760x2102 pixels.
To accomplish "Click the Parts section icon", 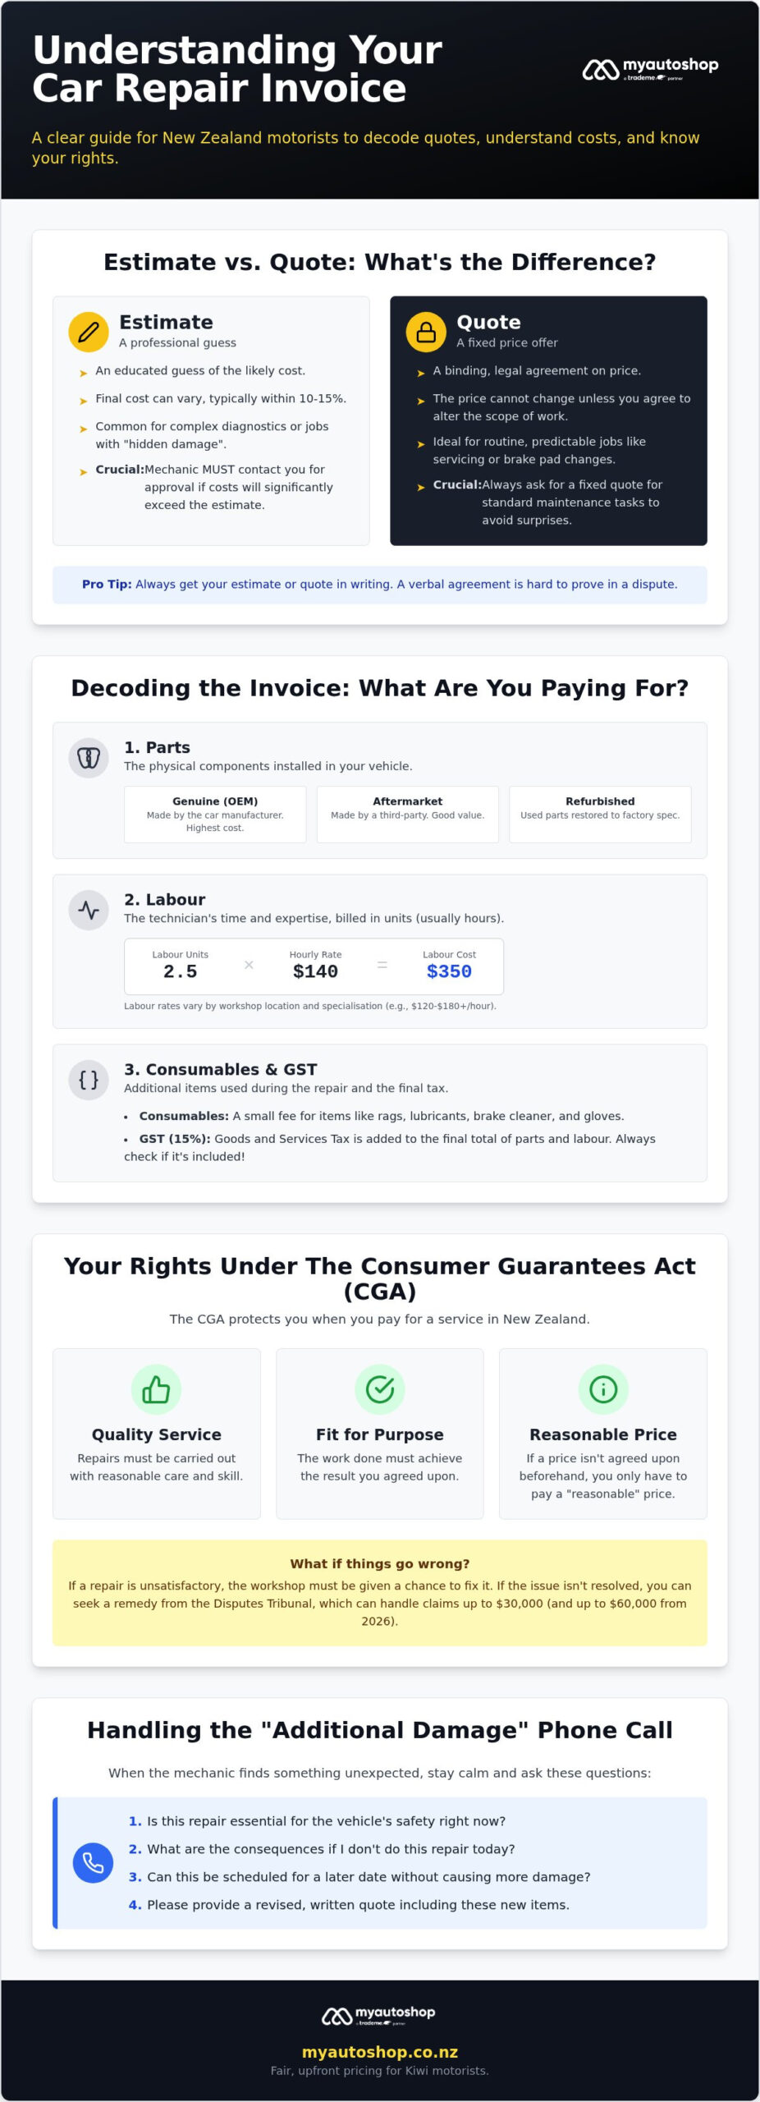I will pyautogui.click(x=89, y=758).
